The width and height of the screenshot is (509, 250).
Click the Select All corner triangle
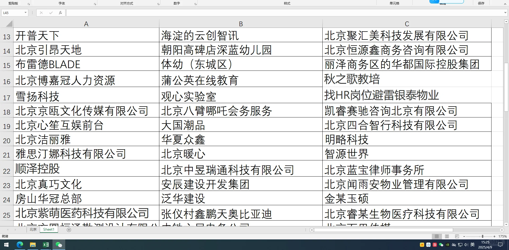coord(9,24)
